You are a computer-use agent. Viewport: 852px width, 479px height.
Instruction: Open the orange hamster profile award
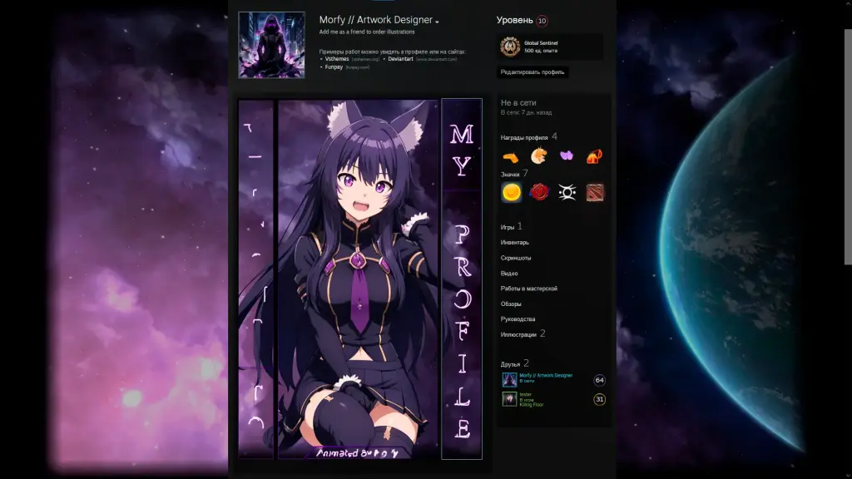click(539, 156)
